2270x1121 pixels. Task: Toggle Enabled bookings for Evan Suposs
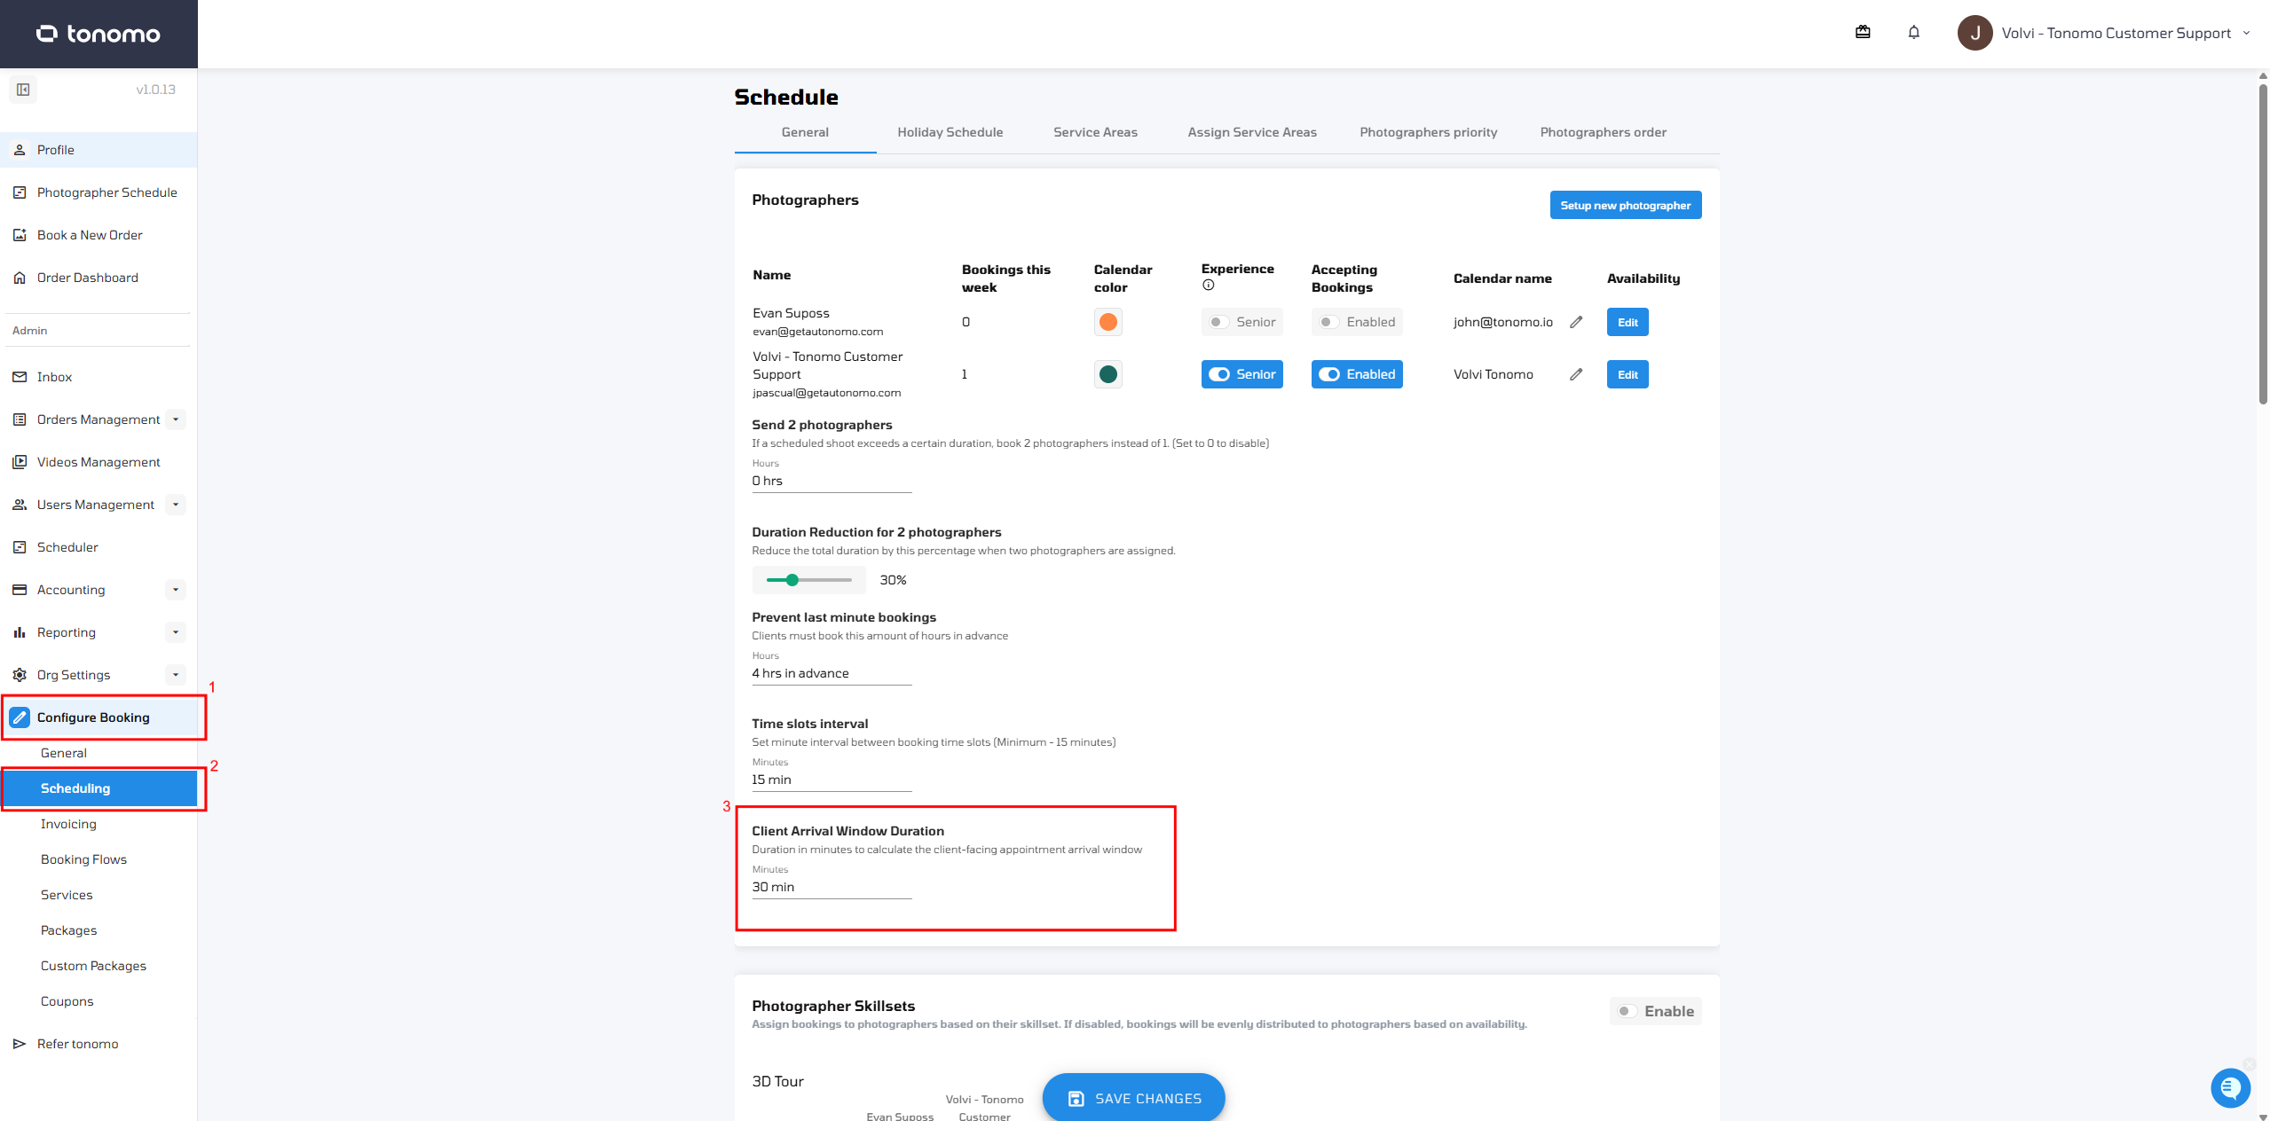(x=1357, y=322)
